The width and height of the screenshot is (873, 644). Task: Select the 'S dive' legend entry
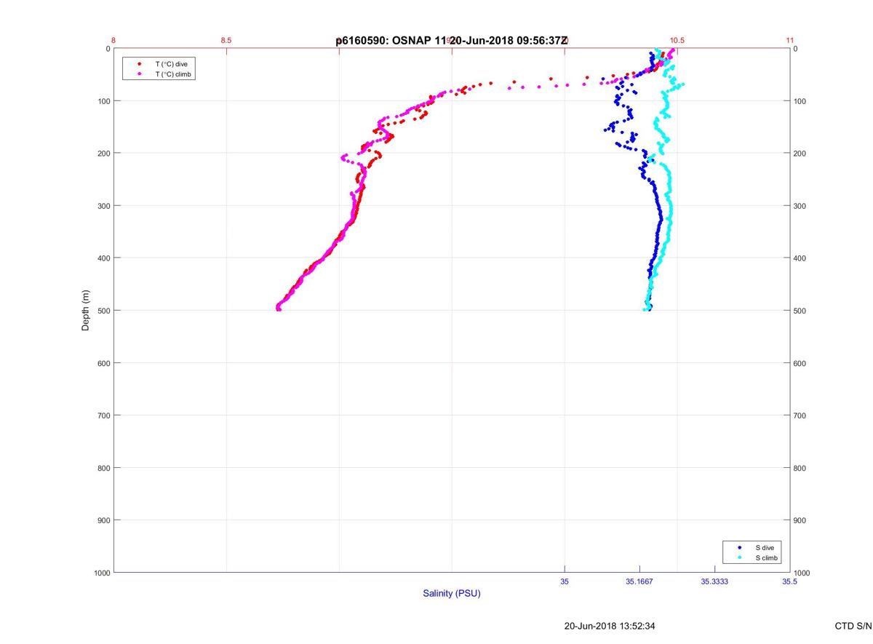point(765,547)
